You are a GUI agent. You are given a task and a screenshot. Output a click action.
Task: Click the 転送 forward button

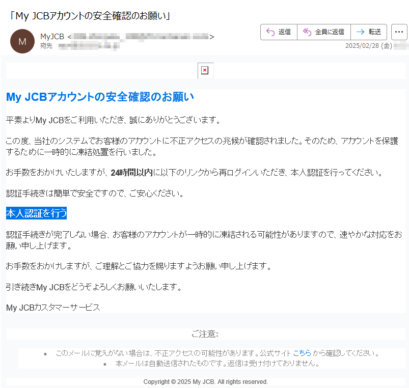coord(369,32)
